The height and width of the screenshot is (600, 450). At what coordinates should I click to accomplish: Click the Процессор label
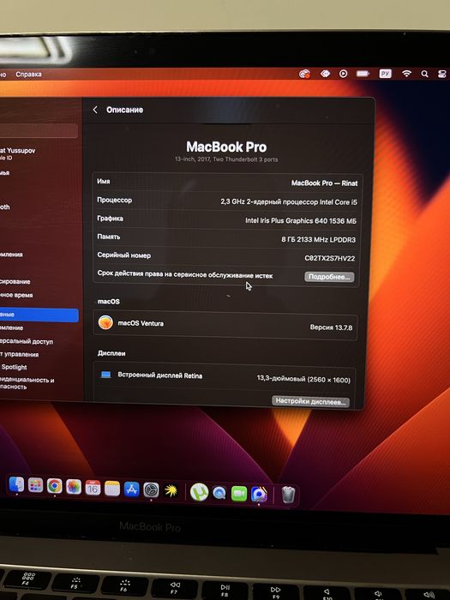tap(114, 200)
